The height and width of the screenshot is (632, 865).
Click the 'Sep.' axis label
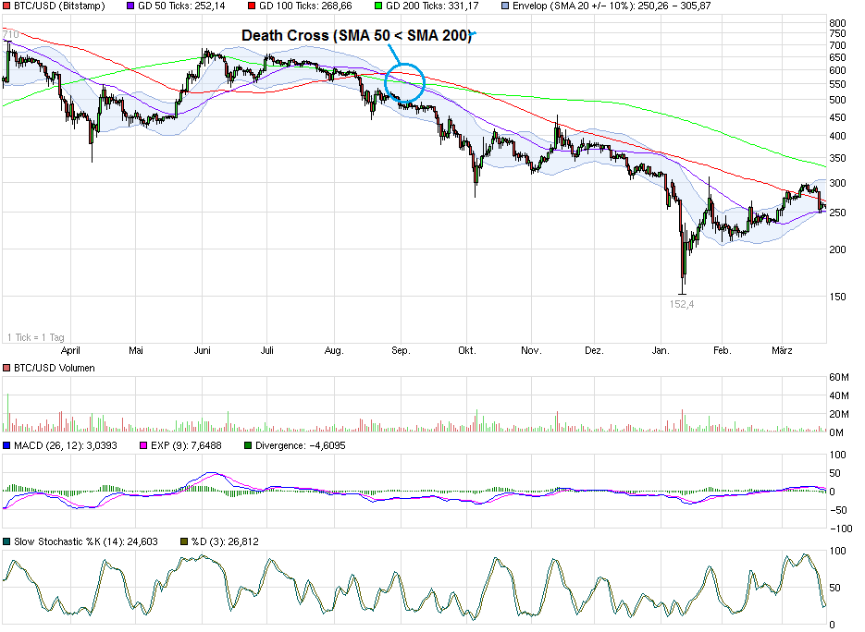click(x=402, y=351)
